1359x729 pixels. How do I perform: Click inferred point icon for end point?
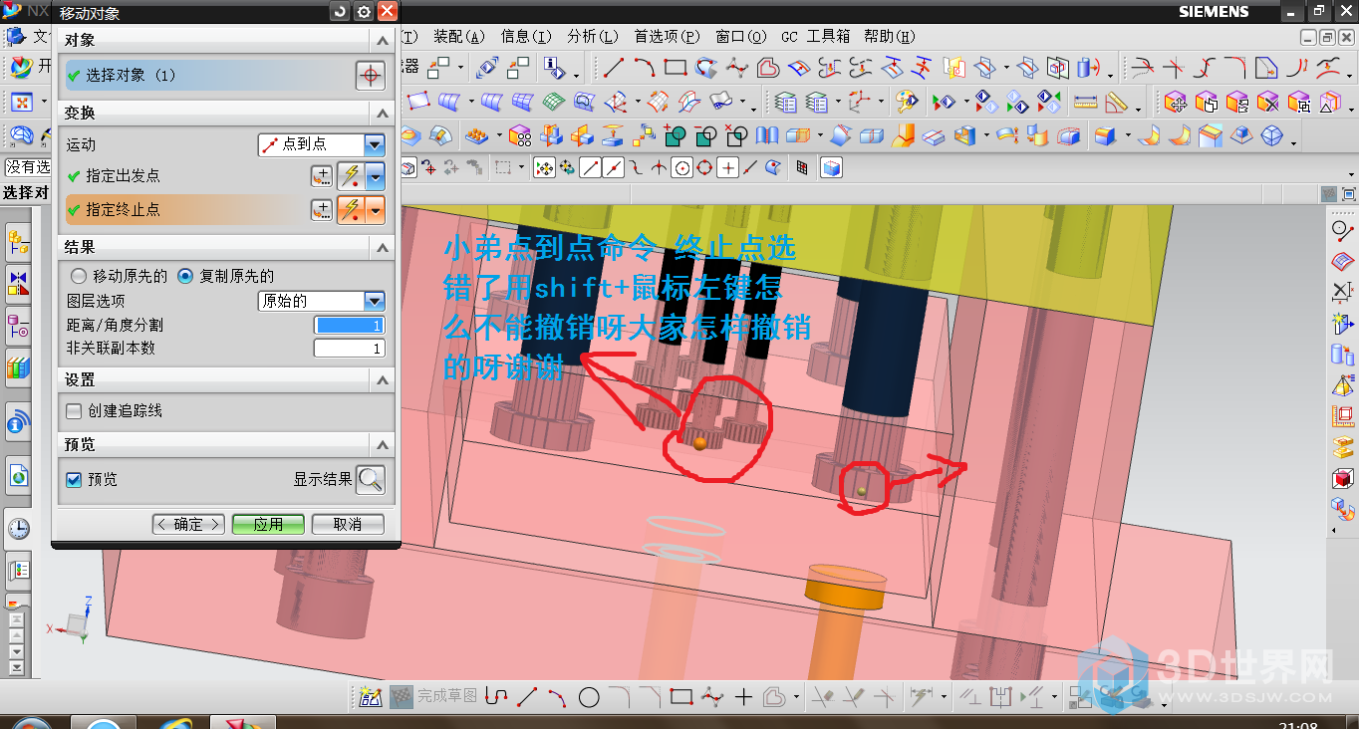coord(351,210)
